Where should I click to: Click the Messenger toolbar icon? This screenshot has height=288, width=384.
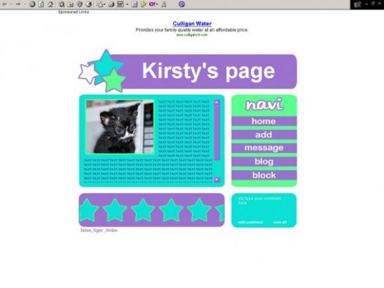[144, 4]
